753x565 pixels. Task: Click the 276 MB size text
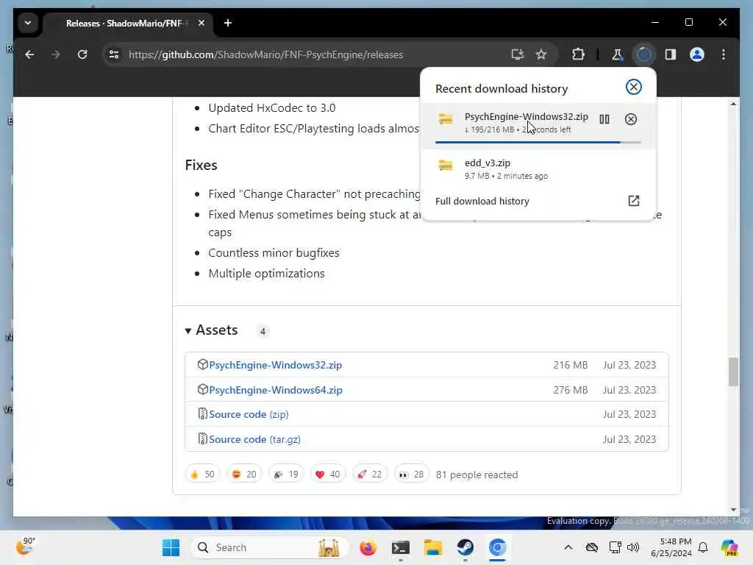tap(570, 390)
